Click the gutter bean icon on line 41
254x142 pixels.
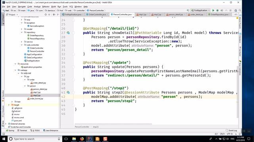pos(68,92)
